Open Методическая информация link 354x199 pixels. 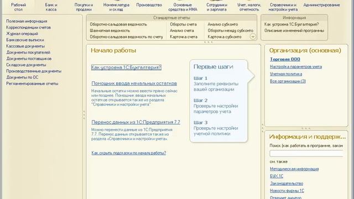(294, 169)
